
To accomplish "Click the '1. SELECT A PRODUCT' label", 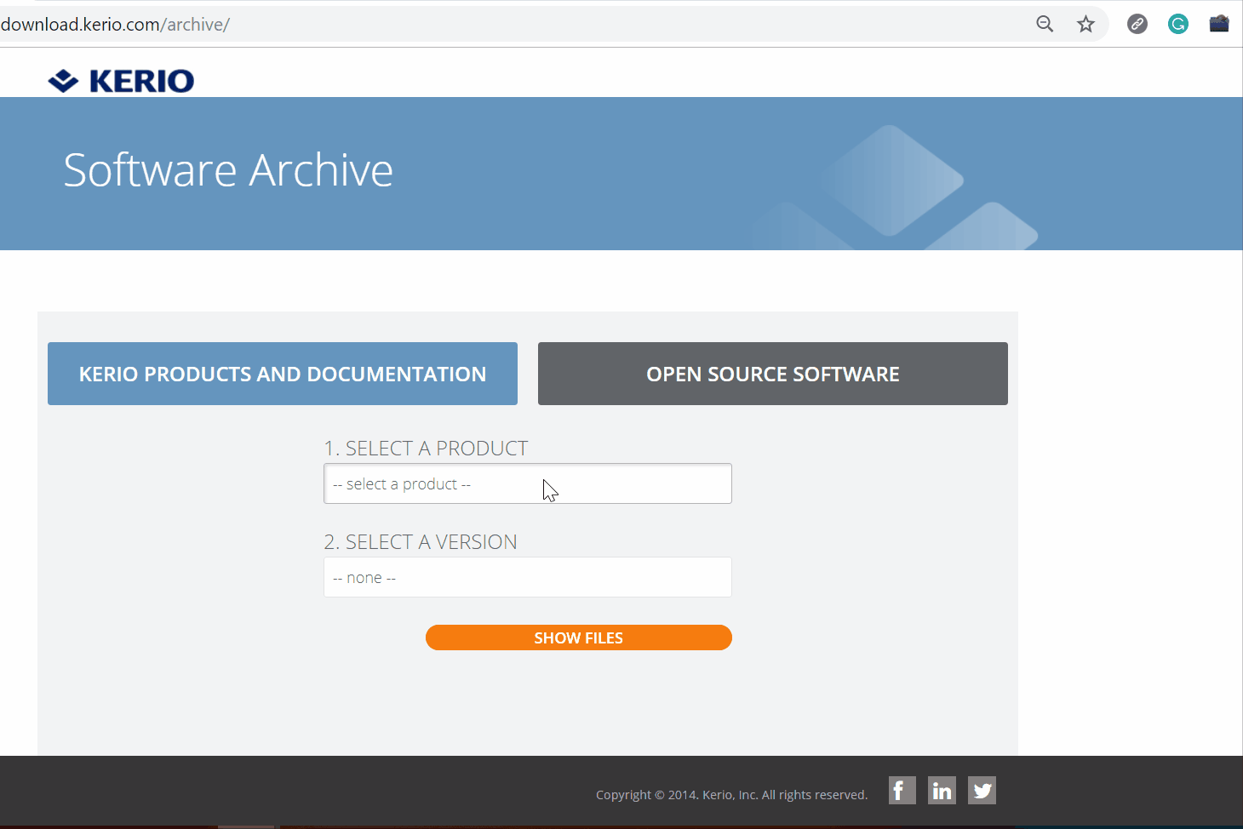I will (x=426, y=449).
